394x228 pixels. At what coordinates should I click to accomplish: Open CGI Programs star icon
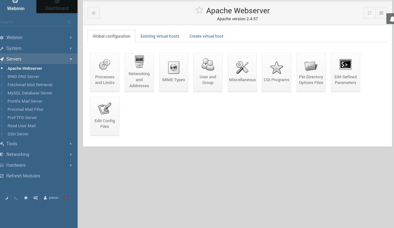(x=277, y=72)
